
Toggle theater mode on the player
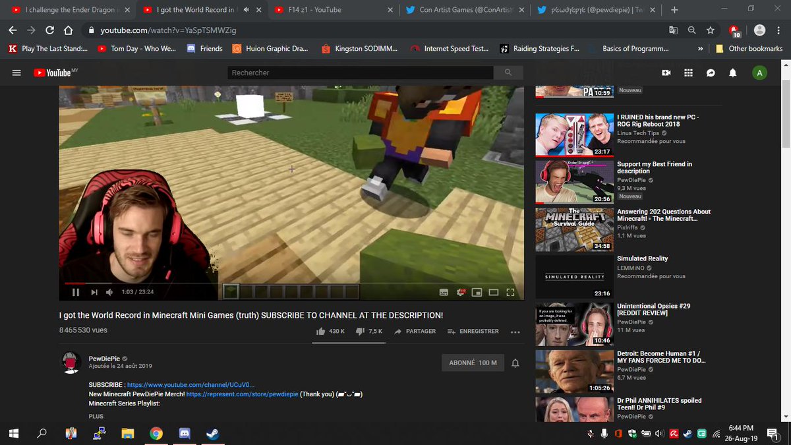(x=493, y=292)
